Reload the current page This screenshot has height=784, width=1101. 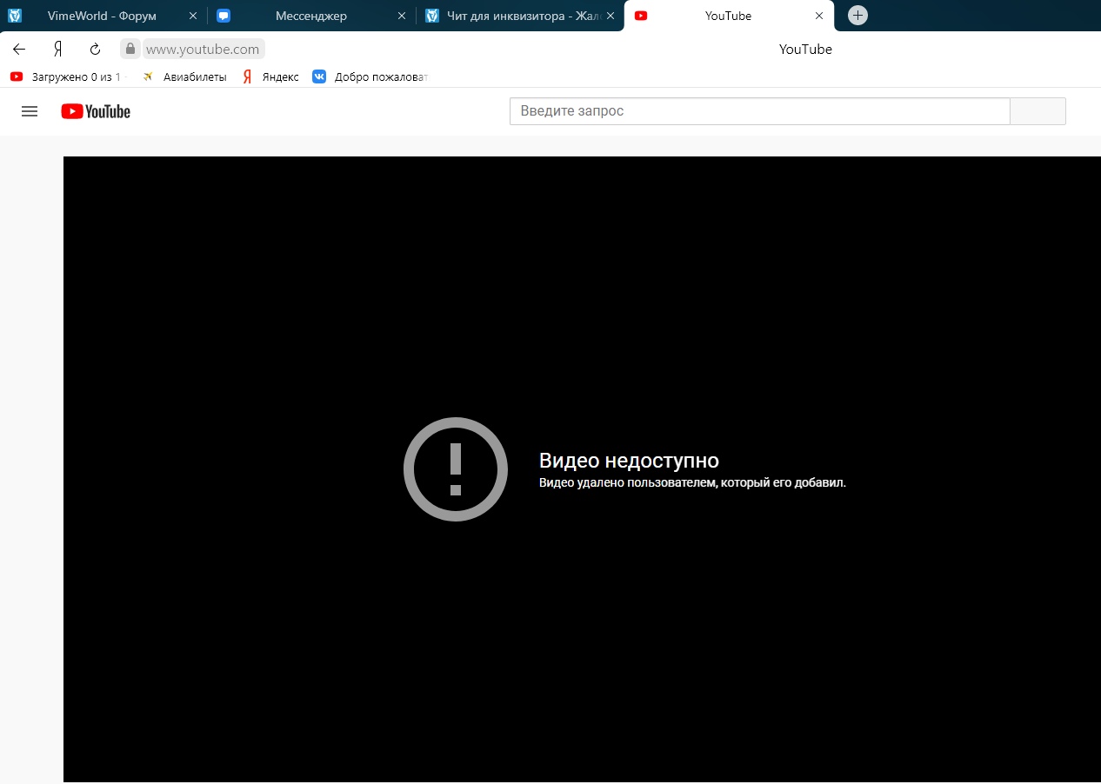96,49
